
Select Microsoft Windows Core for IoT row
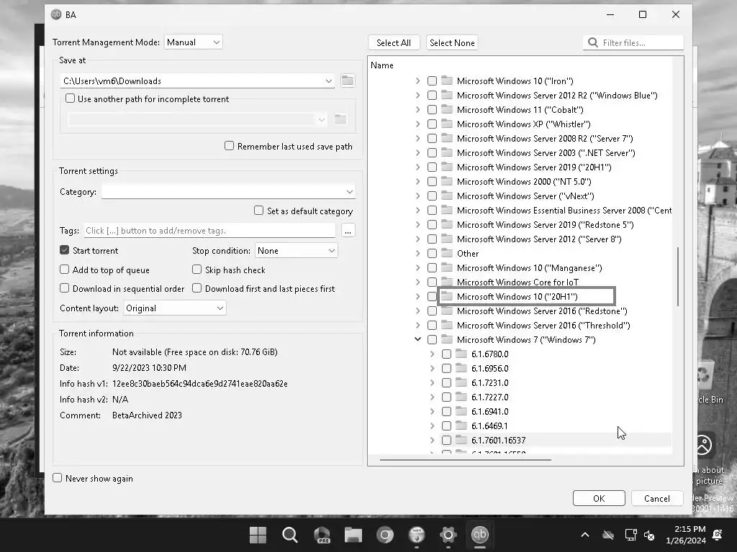[x=517, y=282]
